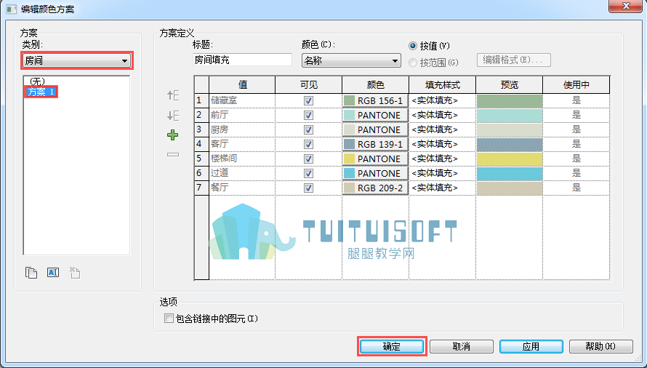Click preview swatch for 过道 row
Screen dimensions: 647x368
509,173
